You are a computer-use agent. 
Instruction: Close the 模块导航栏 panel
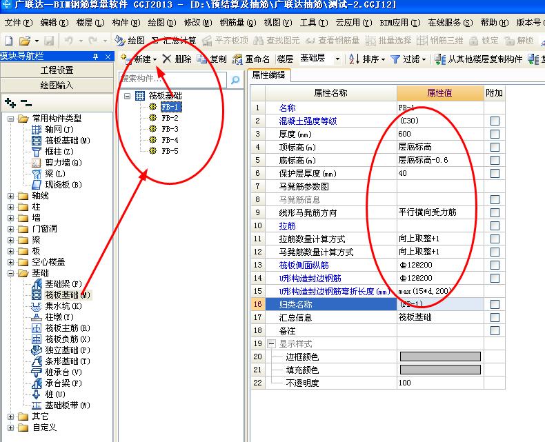(108, 57)
